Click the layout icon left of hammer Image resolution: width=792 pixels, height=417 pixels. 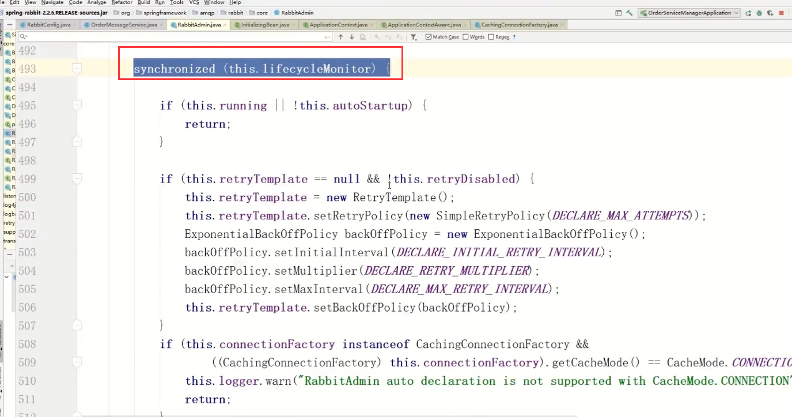tap(619, 13)
